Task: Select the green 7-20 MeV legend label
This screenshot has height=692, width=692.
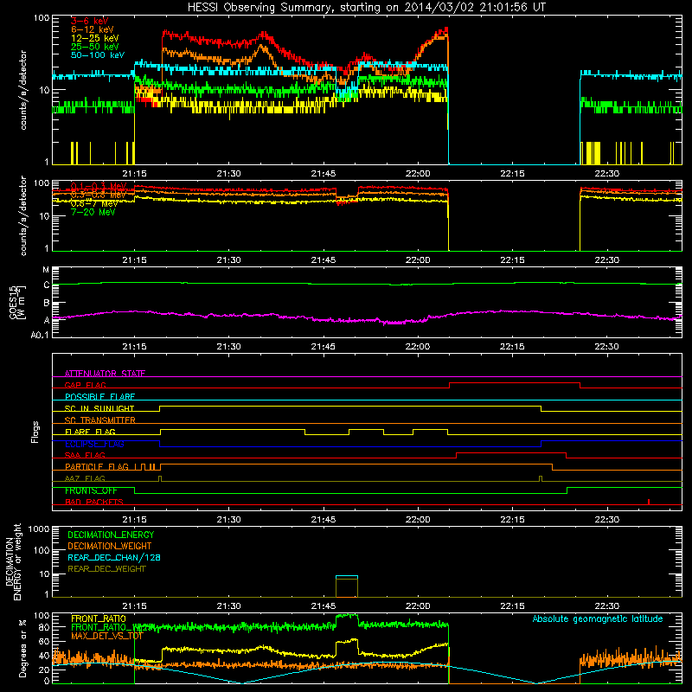Action: (93, 212)
